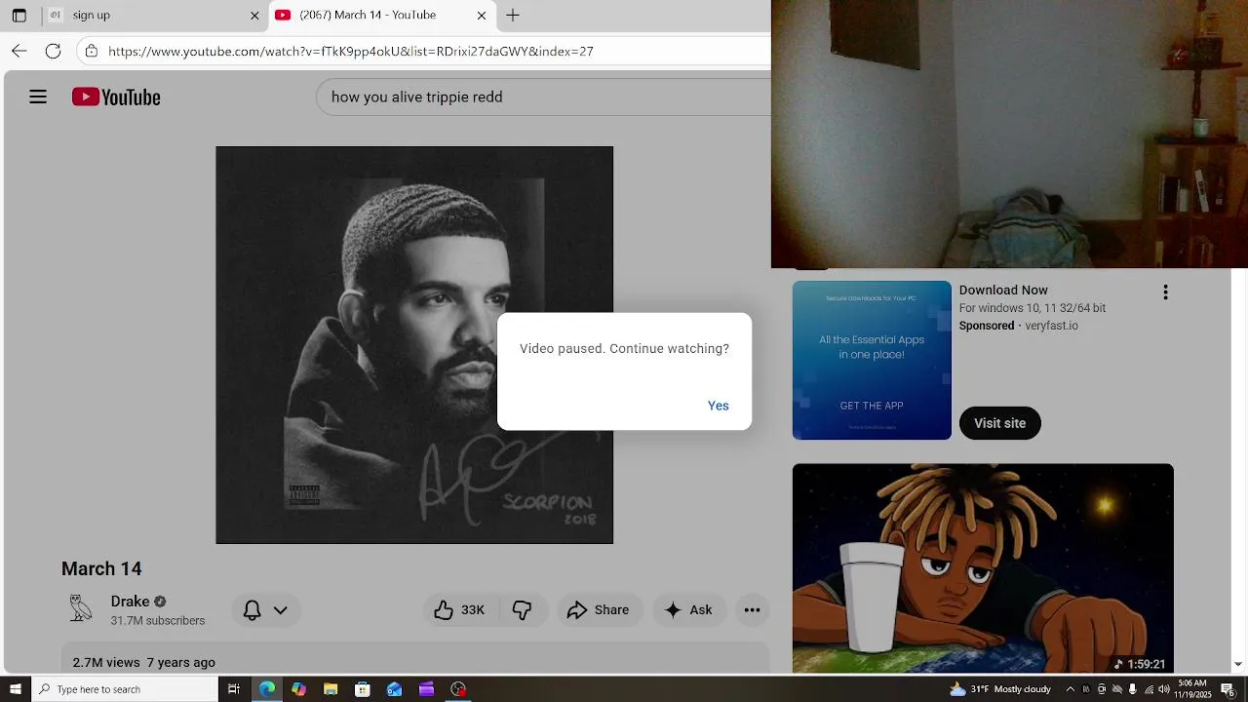This screenshot has width=1248, height=702.
Task: Confirm Yes to continue watching
Action: click(719, 406)
